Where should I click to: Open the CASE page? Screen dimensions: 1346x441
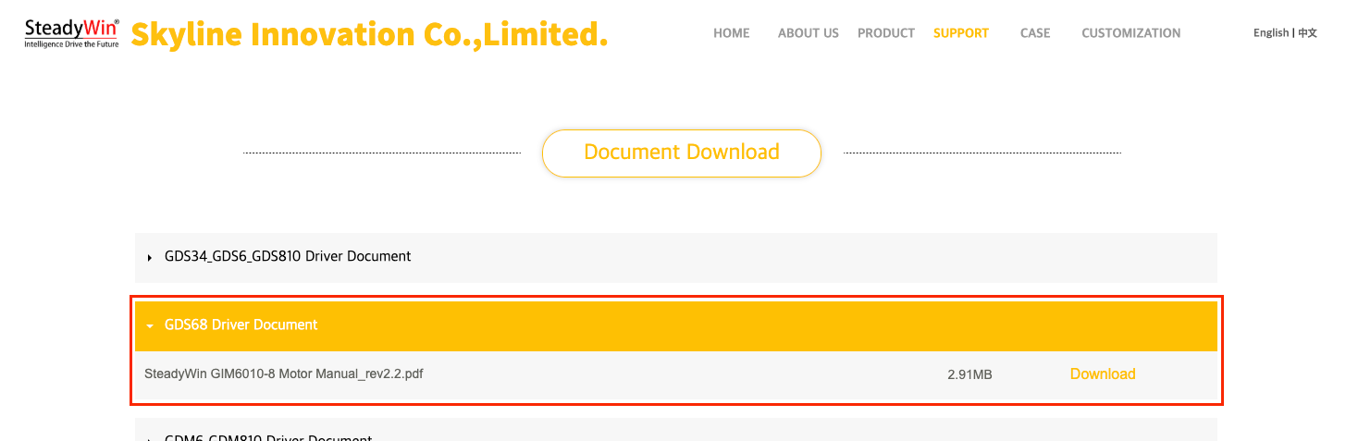pyautogui.click(x=1035, y=33)
